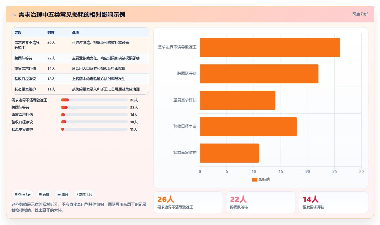The height and width of the screenshot is (225, 380).
Task: Click the description 系统间重复录入和手工汇总可通过集成治理
Action: (x=106, y=89)
